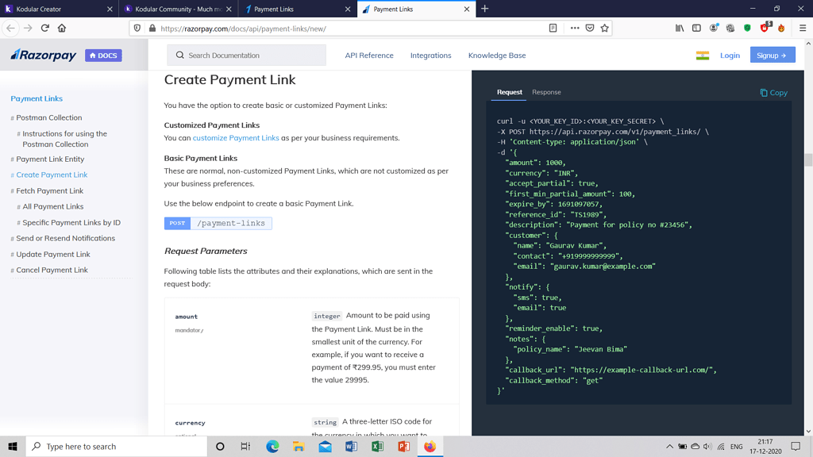Open a new browser tab
Image resolution: width=813 pixels, height=457 pixels.
coord(485,9)
